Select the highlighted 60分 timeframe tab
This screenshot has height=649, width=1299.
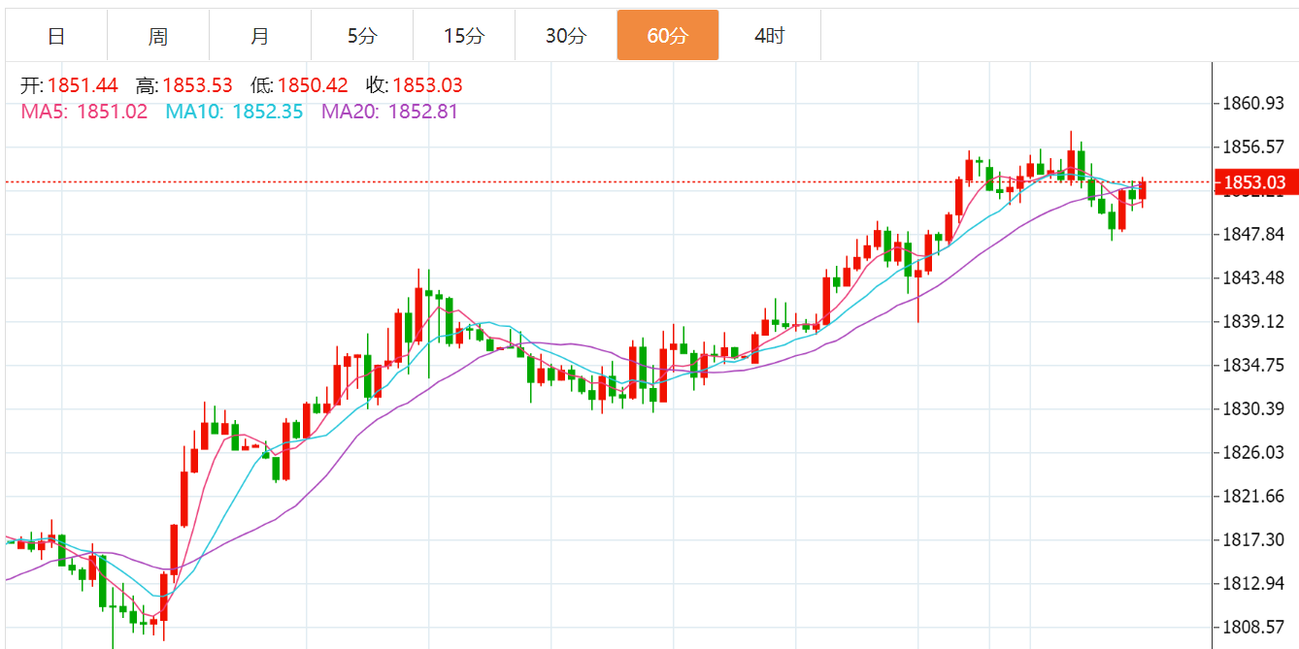668,36
